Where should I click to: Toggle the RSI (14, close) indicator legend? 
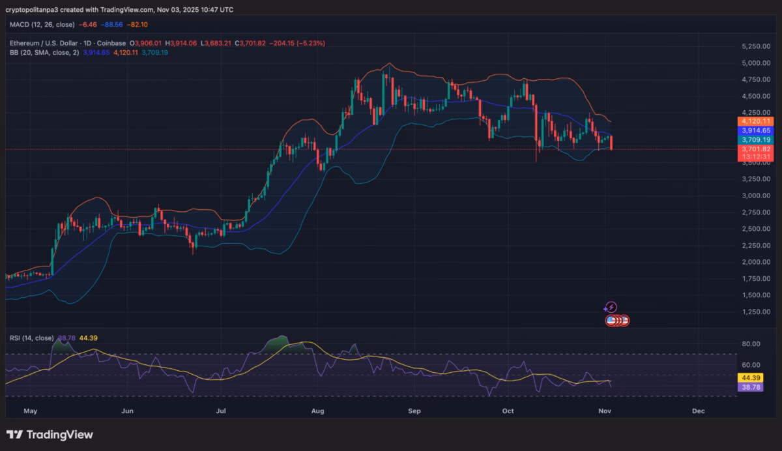[x=31, y=338]
